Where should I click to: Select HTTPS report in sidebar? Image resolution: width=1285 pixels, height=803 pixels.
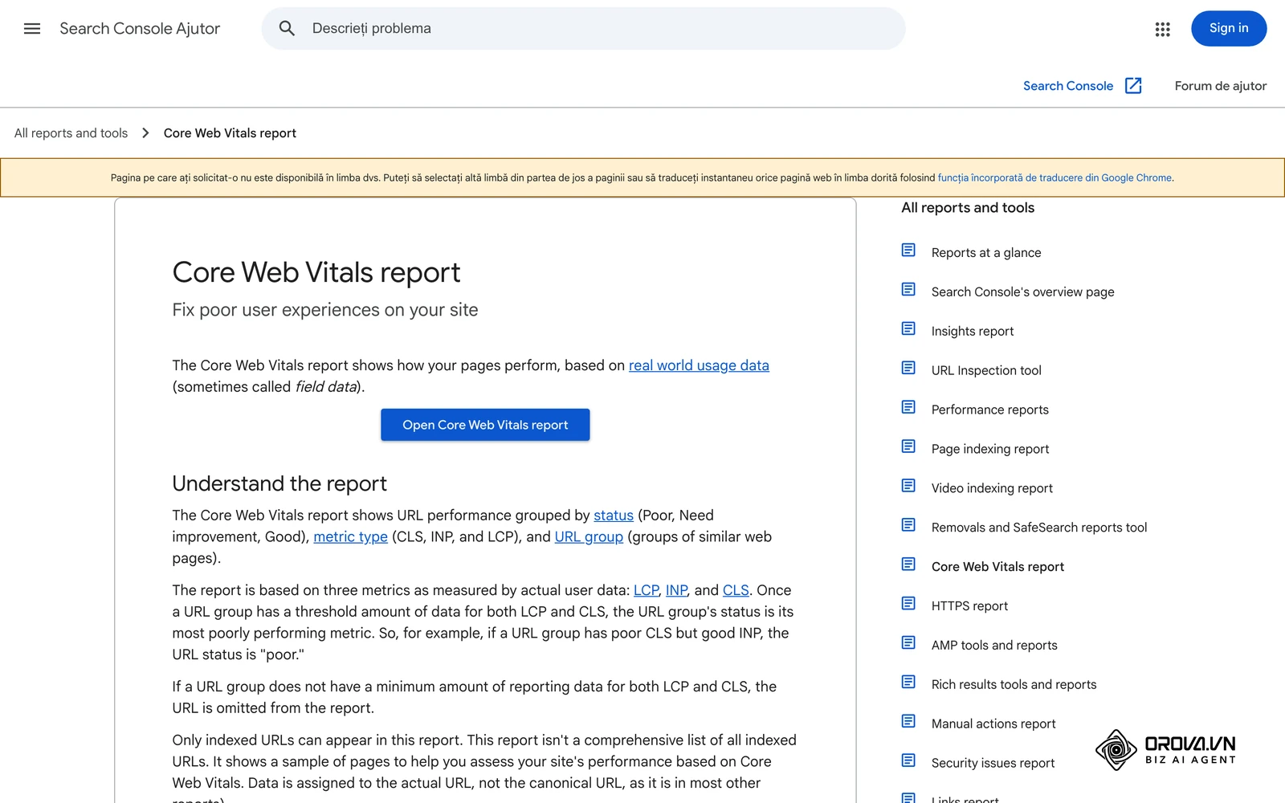coord(969,606)
